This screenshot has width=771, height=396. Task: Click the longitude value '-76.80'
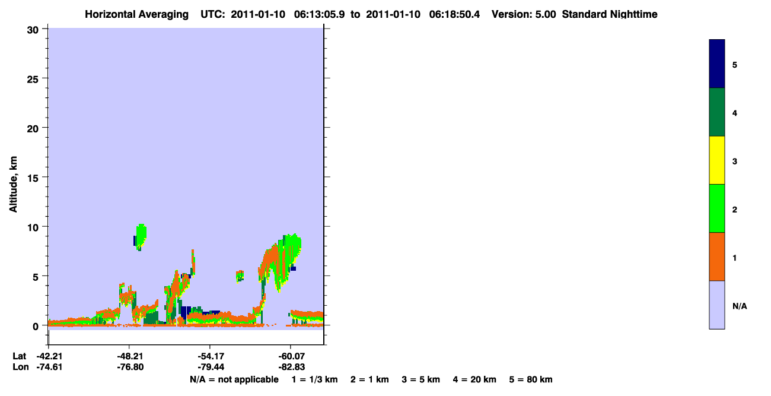[x=129, y=367]
